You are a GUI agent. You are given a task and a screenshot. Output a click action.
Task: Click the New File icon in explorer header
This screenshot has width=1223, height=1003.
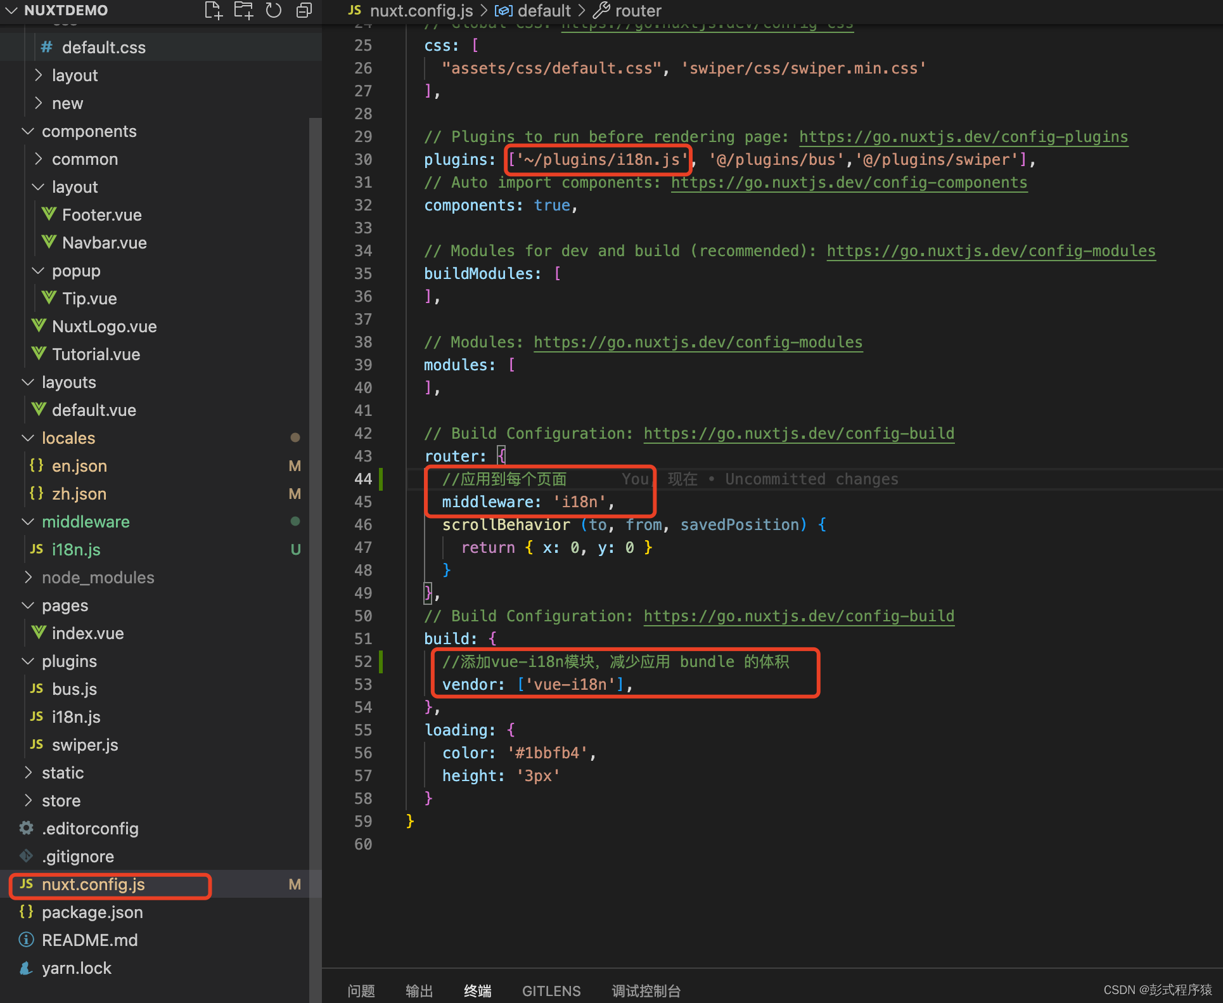214,10
